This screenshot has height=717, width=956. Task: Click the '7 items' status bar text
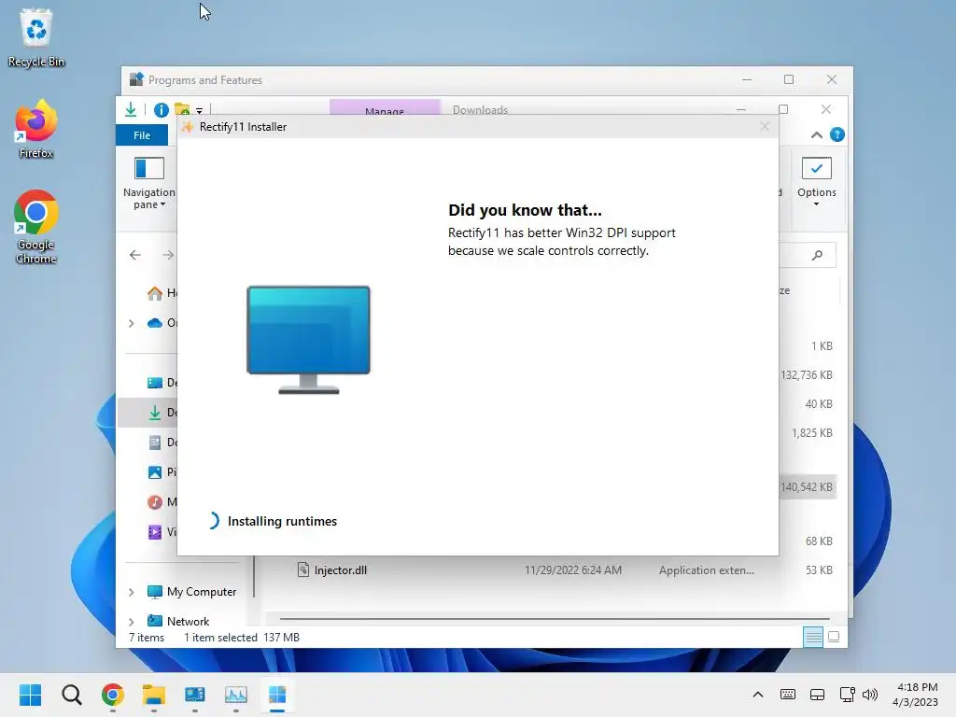click(x=147, y=637)
